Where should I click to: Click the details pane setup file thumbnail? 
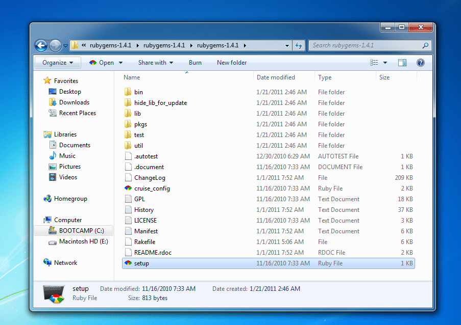(x=54, y=293)
